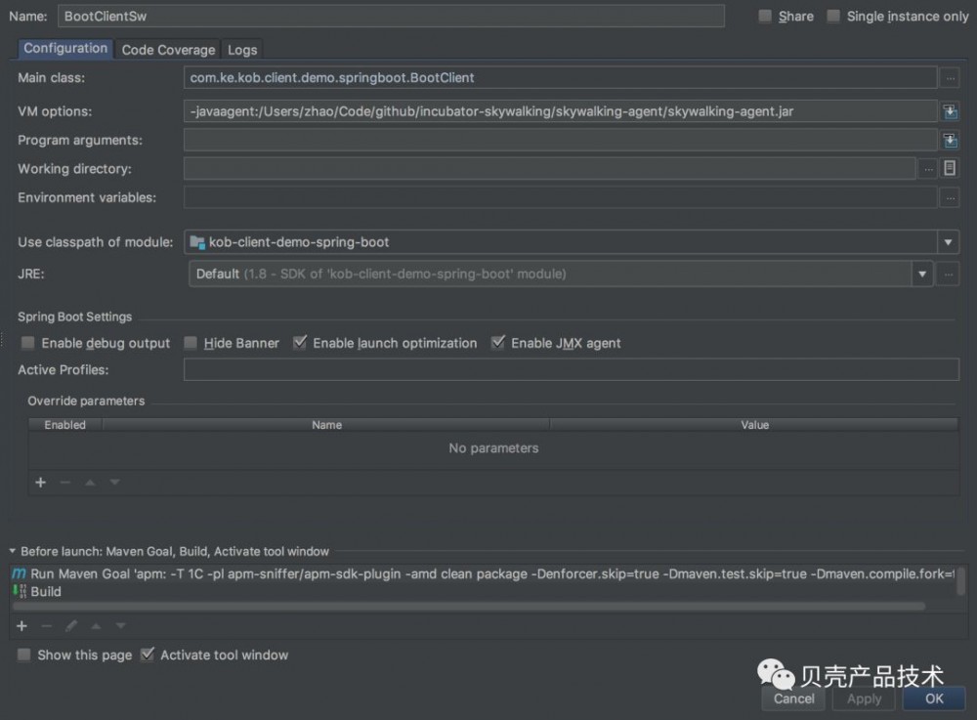Click No parameters placeholder text
The image size is (977, 720).
[x=493, y=448]
